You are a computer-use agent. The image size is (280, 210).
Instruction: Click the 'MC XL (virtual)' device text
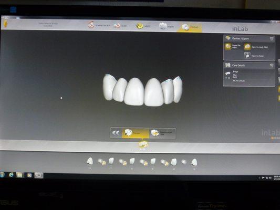click(238, 81)
